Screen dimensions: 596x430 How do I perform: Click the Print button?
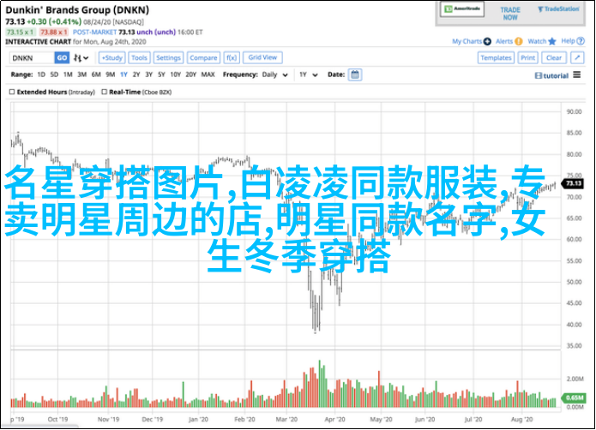coord(527,57)
